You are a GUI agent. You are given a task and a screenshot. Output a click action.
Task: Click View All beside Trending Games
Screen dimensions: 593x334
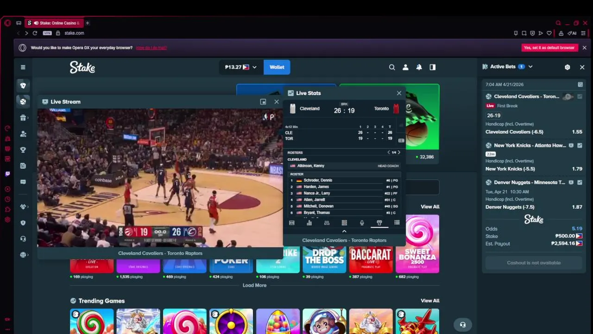[x=430, y=301]
